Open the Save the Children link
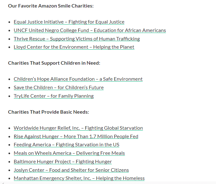This screenshot has height=184, width=216. tap(59, 88)
